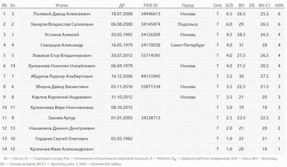Click the FIDE ID column header
This screenshot has width=287, height=167.
(x=151, y=5)
